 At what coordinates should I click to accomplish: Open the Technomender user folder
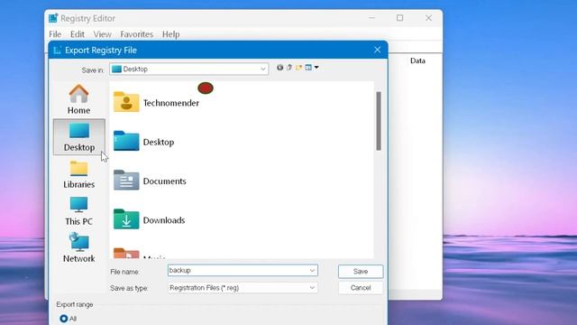point(156,102)
